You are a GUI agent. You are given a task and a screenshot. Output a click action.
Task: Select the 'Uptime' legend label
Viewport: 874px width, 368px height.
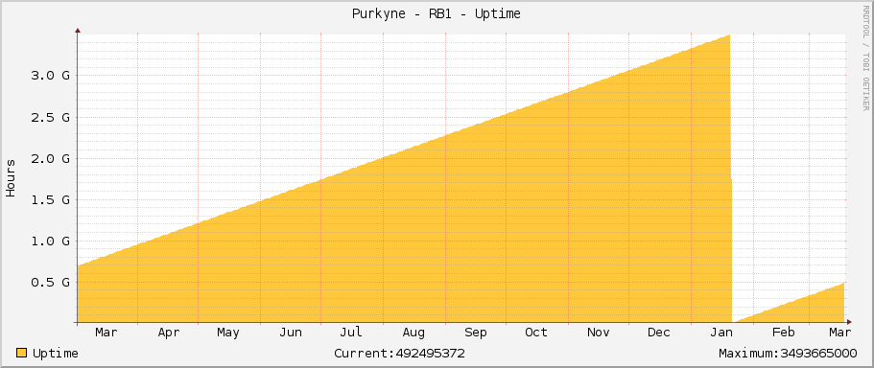click(56, 354)
